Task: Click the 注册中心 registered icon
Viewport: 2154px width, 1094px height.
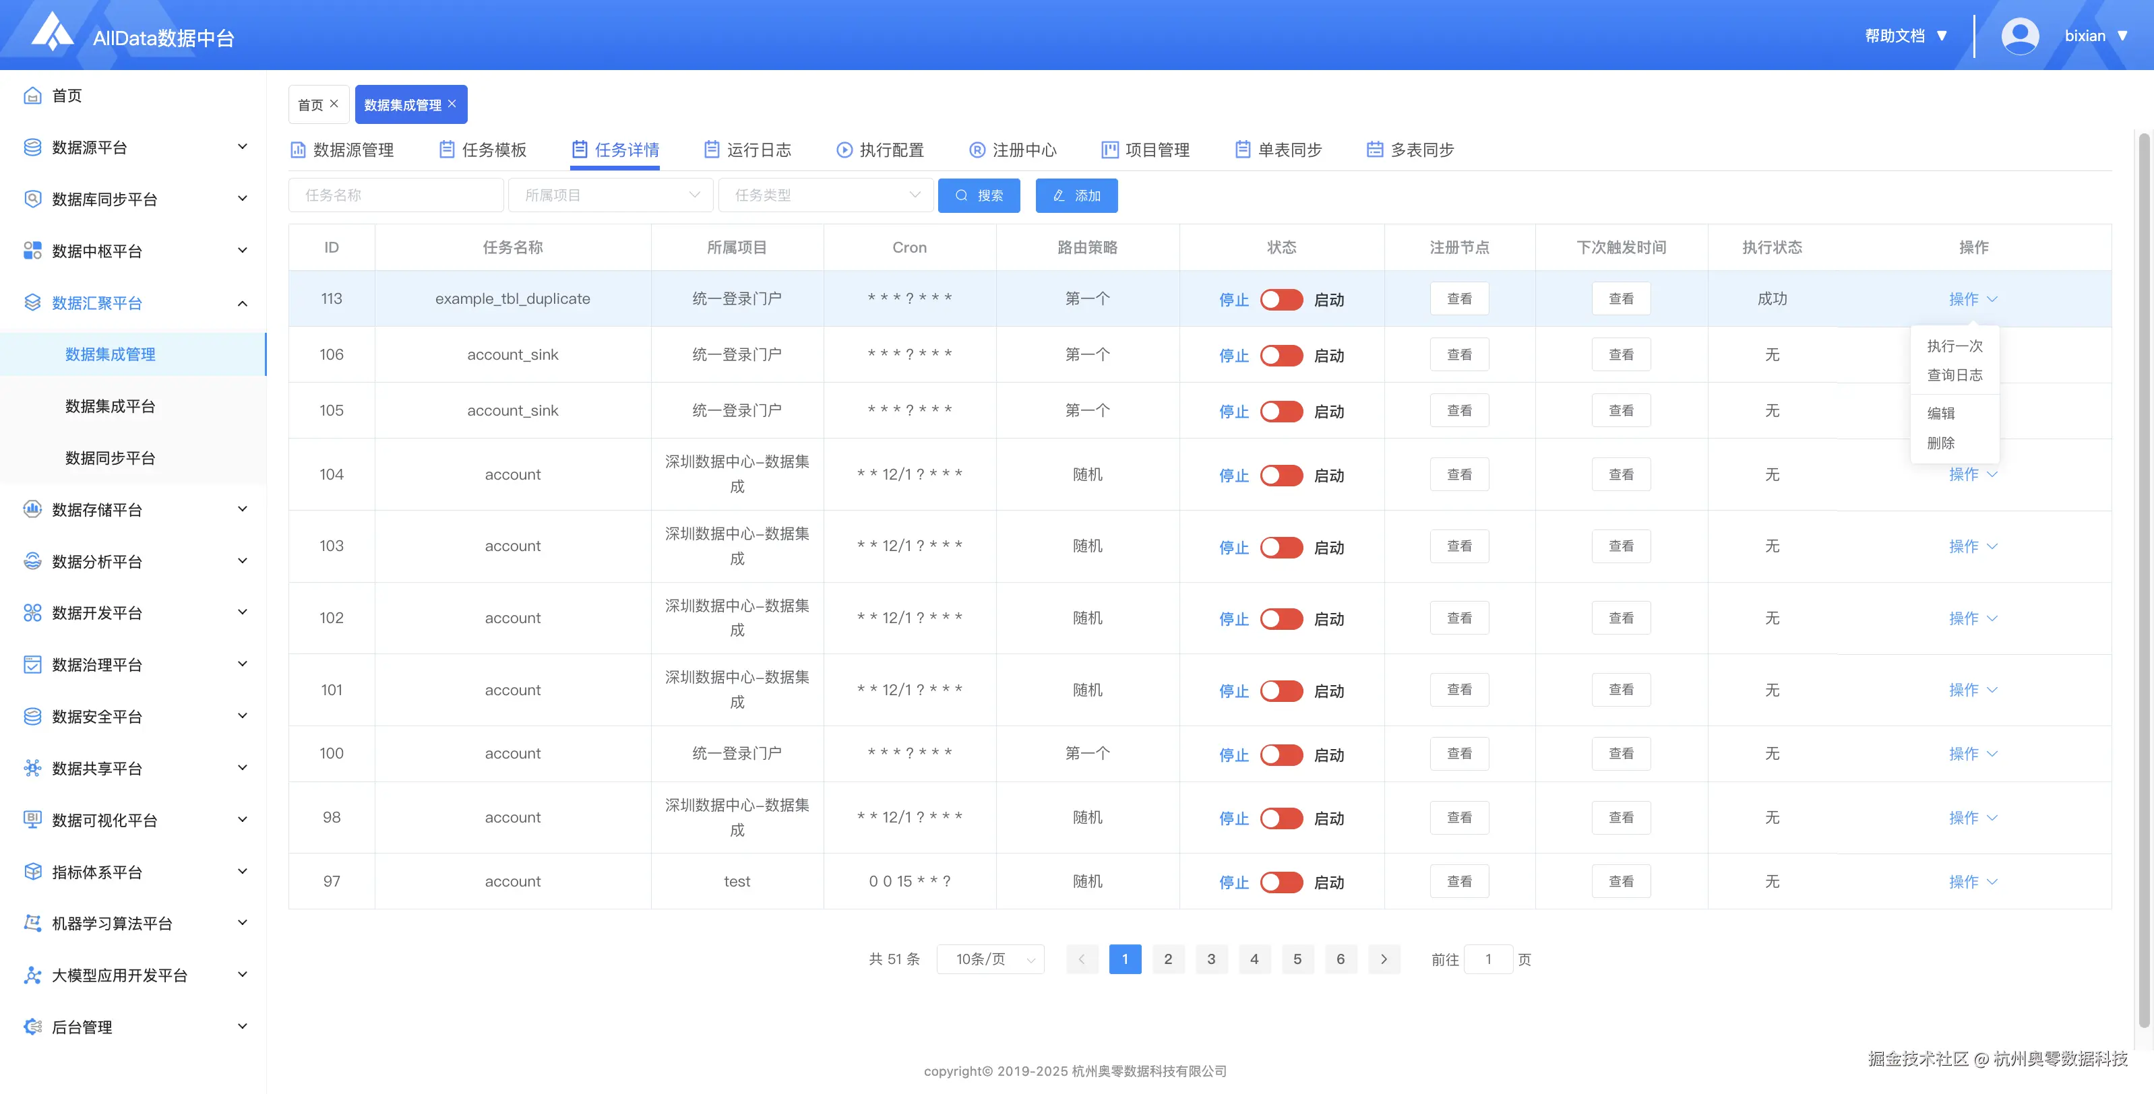Action: click(977, 150)
